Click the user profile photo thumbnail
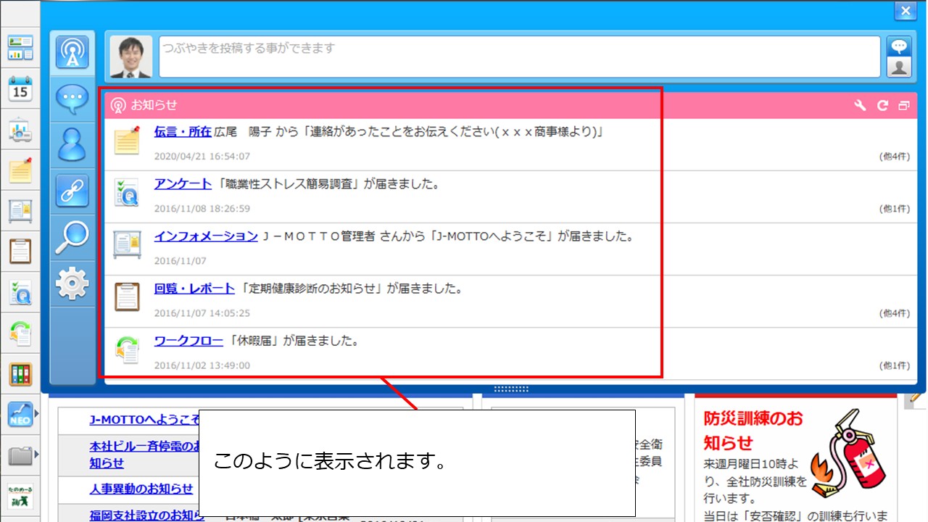Viewport: 928px width, 522px height. click(131, 57)
